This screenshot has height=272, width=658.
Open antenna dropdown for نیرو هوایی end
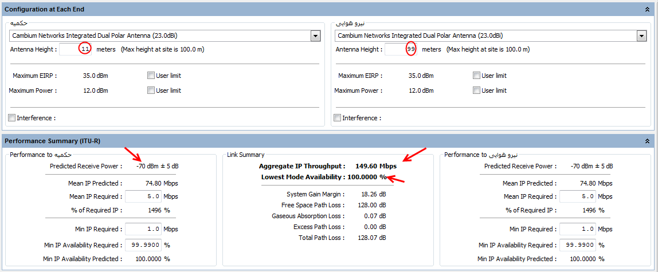coord(641,36)
